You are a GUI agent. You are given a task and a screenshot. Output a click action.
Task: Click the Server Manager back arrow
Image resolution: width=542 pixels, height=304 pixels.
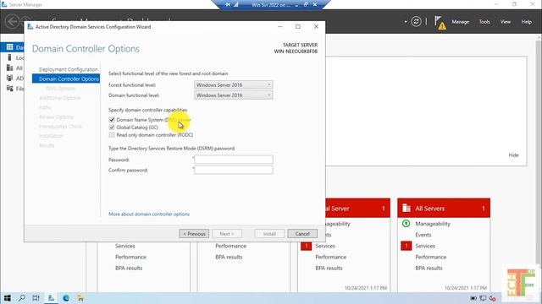tap(12, 21)
